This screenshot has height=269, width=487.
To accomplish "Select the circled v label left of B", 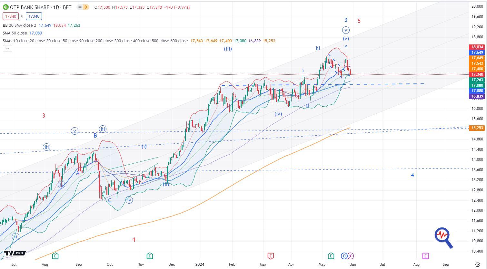I will [x=75, y=131].
